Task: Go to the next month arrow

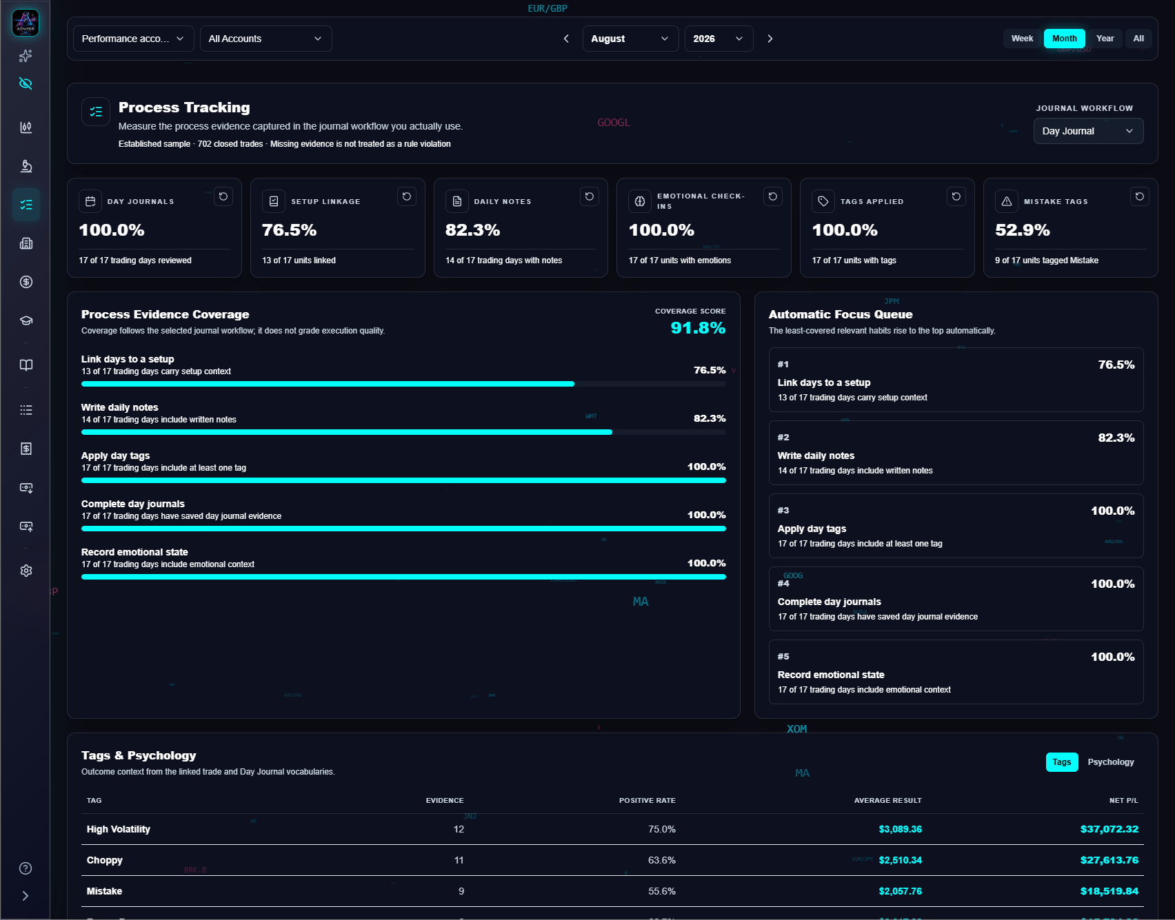Action: click(770, 39)
